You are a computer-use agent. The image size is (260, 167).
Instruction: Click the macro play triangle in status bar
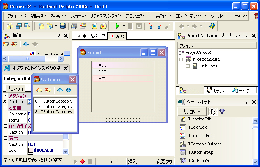76,161
